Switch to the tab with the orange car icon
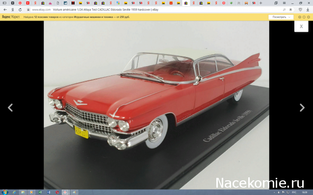 (x=246, y=3)
